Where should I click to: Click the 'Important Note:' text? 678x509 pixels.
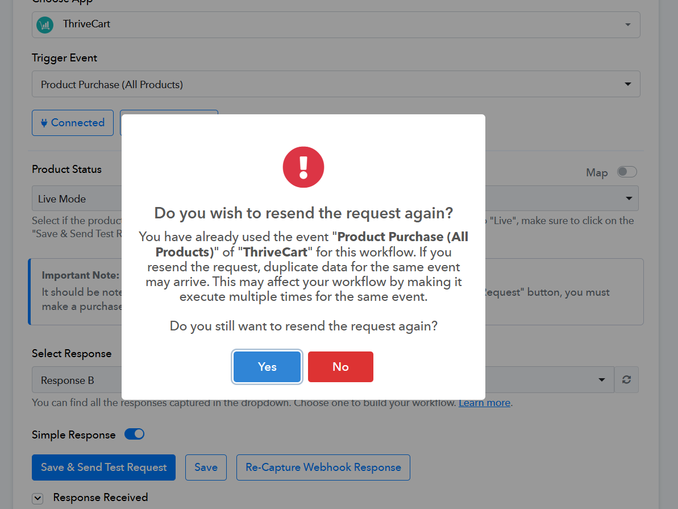click(81, 275)
